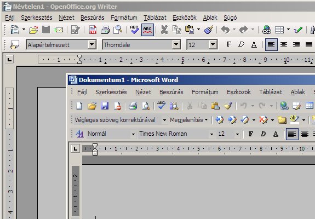The height and width of the screenshot is (219, 315).
Task: Open the Thorndale font name dropdown
Action: tap(176, 44)
